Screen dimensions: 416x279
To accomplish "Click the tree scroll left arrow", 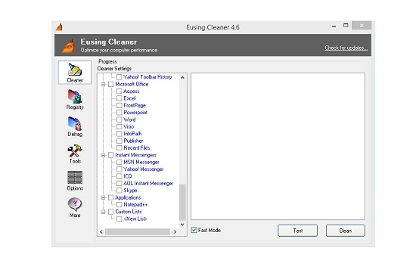I will (101, 232).
